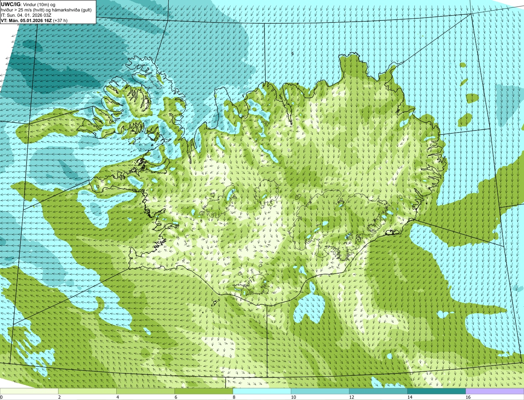524x400 pixels.
Task: Pick the 12–14 m/s teal legend swatch
Action: 378,391
